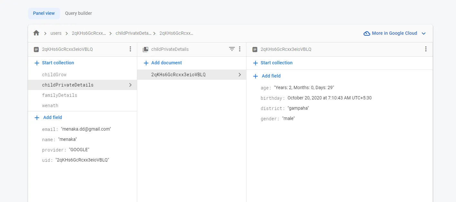This screenshot has height=202, width=456.
Task: Expand the More in Google Cloud dropdown
Action: tap(424, 33)
